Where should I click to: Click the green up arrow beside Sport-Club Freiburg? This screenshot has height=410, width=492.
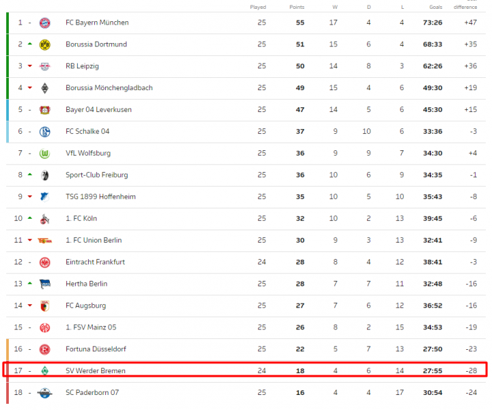[x=30, y=174]
